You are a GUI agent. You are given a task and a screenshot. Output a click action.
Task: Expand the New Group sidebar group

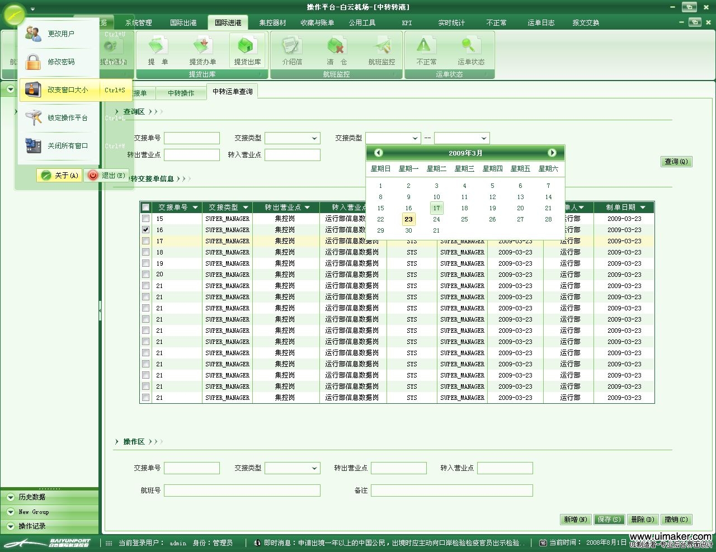(x=49, y=512)
